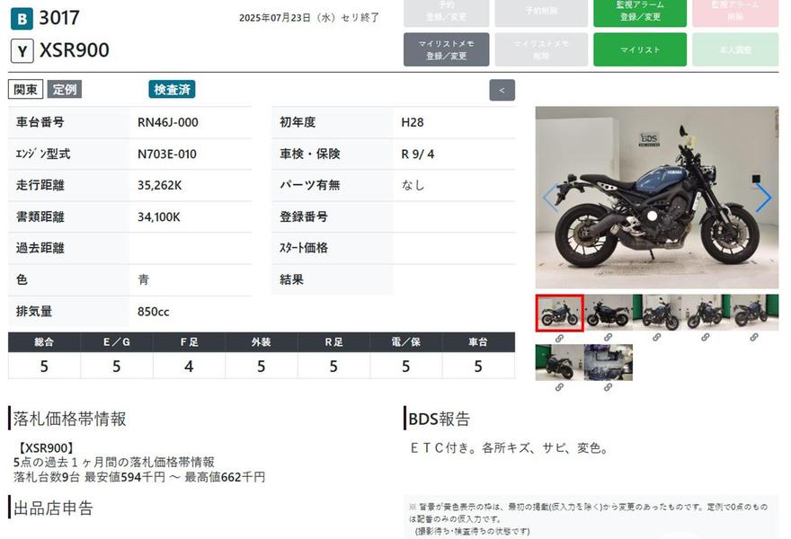Image resolution: width=791 pixels, height=539 pixels.
Task: Select the red-bordered first motorcycle thumbnail
Action: pos(559,313)
